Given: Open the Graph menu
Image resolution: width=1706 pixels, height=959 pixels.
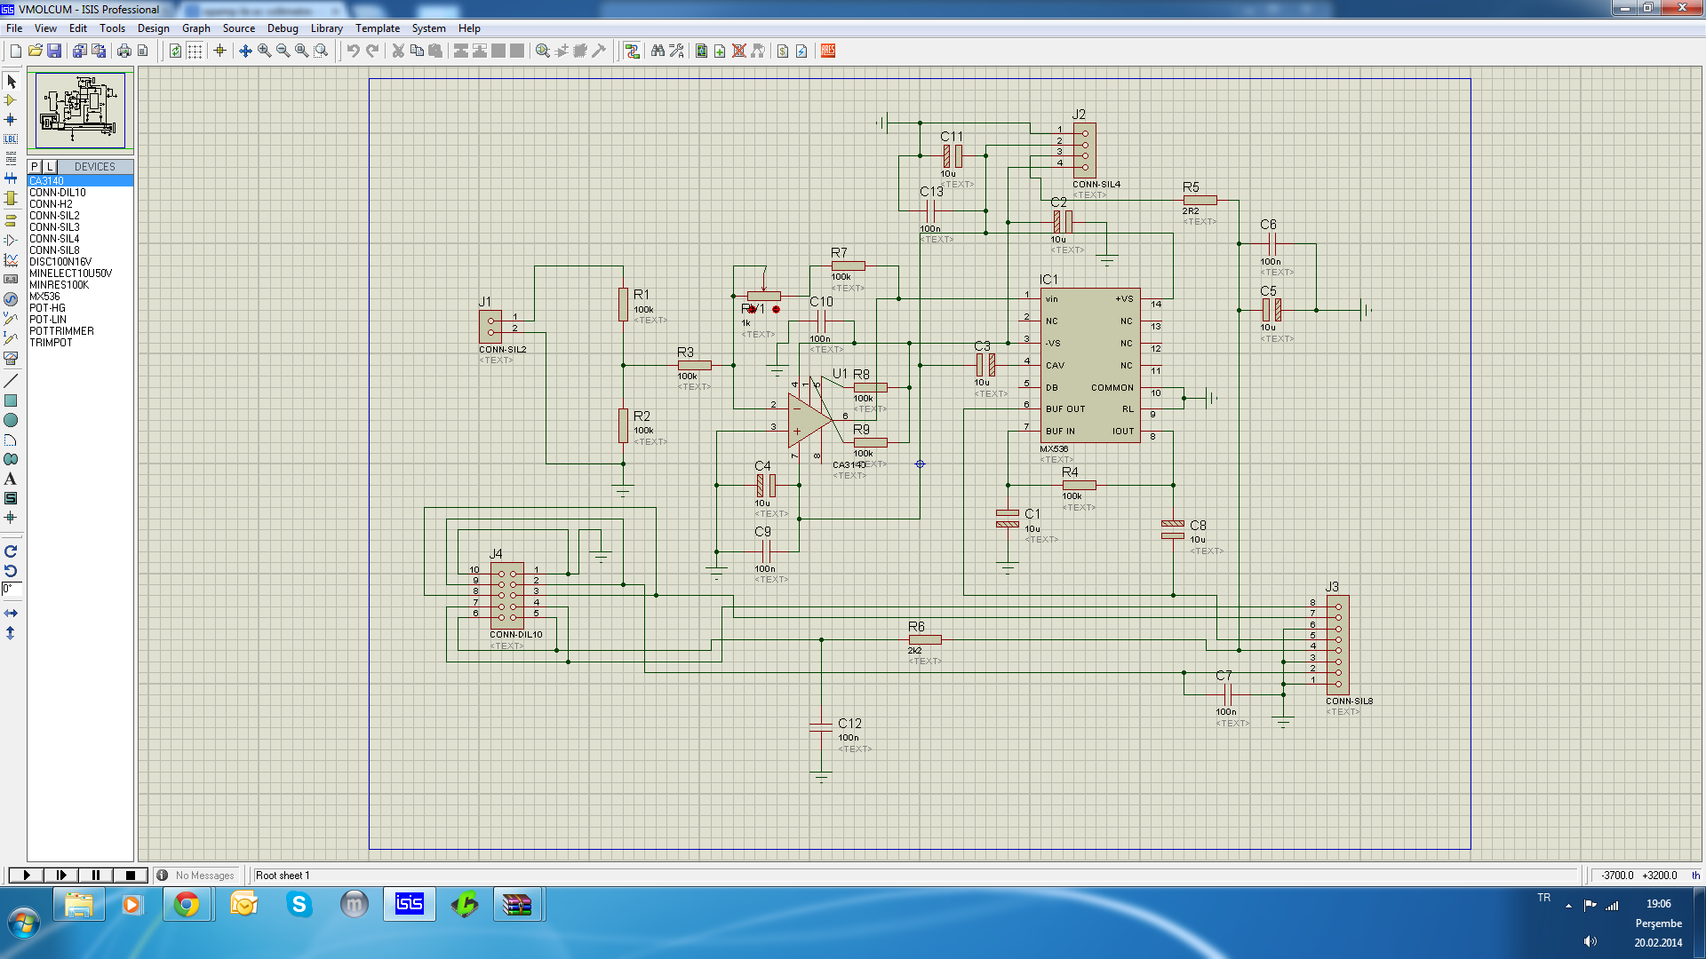Looking at the screenshot, I should pyautogui.click(x=196, y=28).
